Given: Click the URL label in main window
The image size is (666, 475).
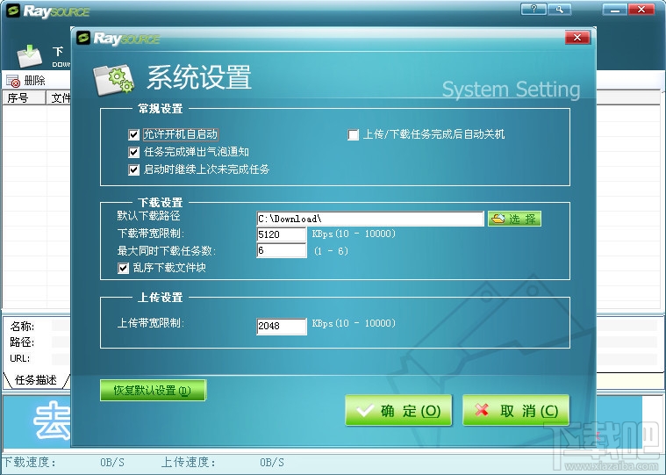Looking at the screenshot, I should pyautogui.click(x=20, y=358).
